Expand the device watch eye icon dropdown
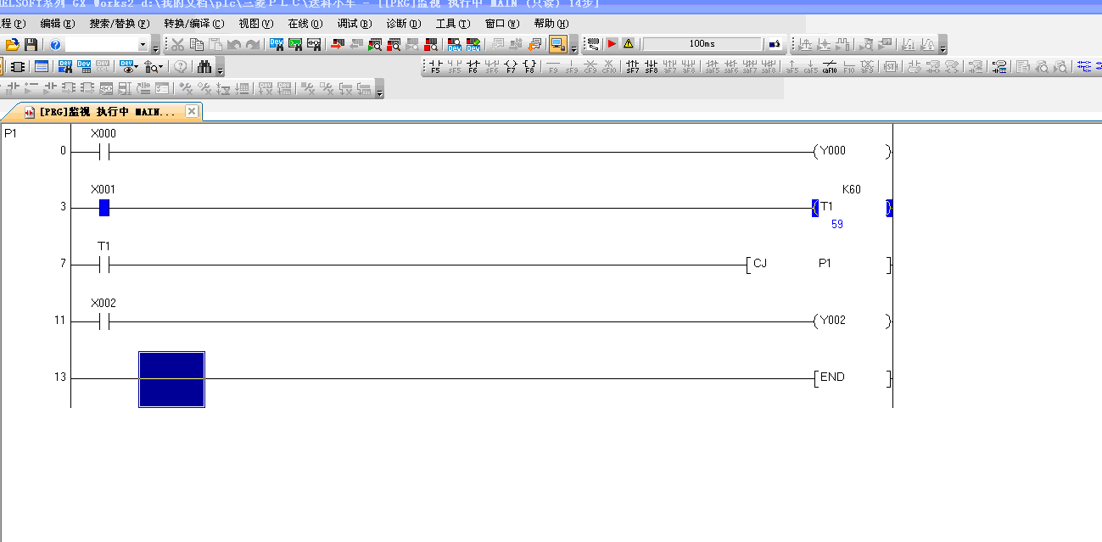Image resolution: width=1102 pixels, height=542 pixels. tap(135, 67)
